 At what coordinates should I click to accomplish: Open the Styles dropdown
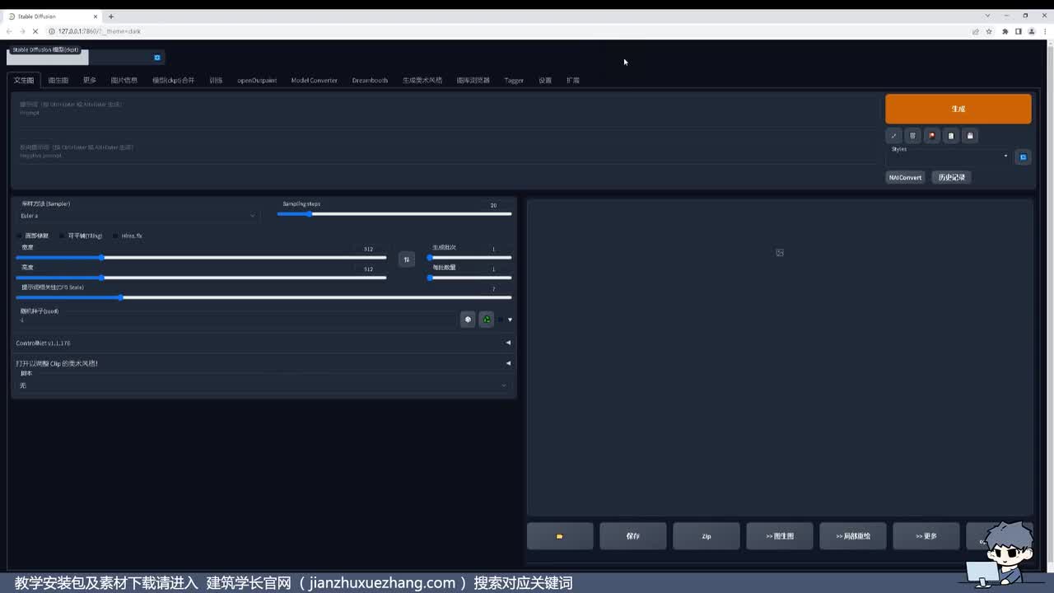pyautogui.click(x=948, y=156)
